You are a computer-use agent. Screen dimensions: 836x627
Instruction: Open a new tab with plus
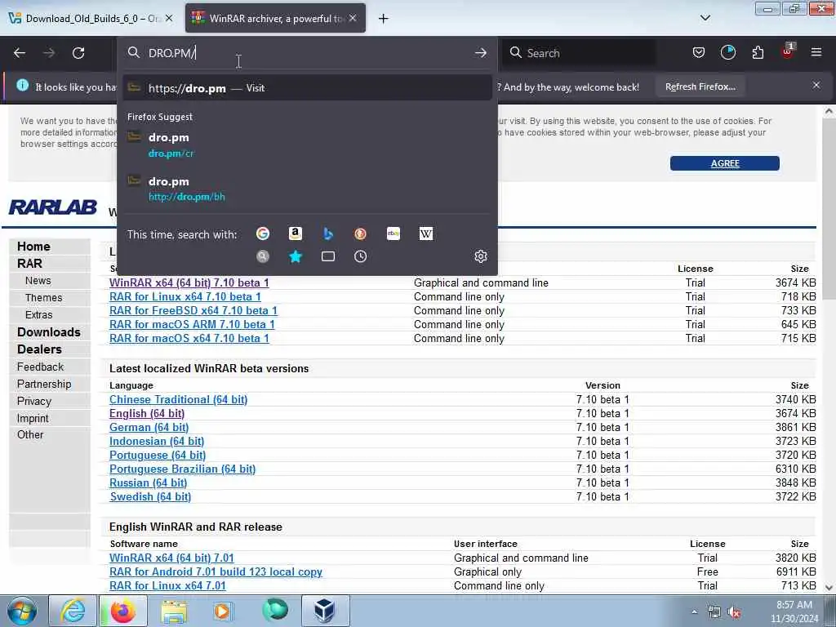pyautogui.click(x=384, y=19)
